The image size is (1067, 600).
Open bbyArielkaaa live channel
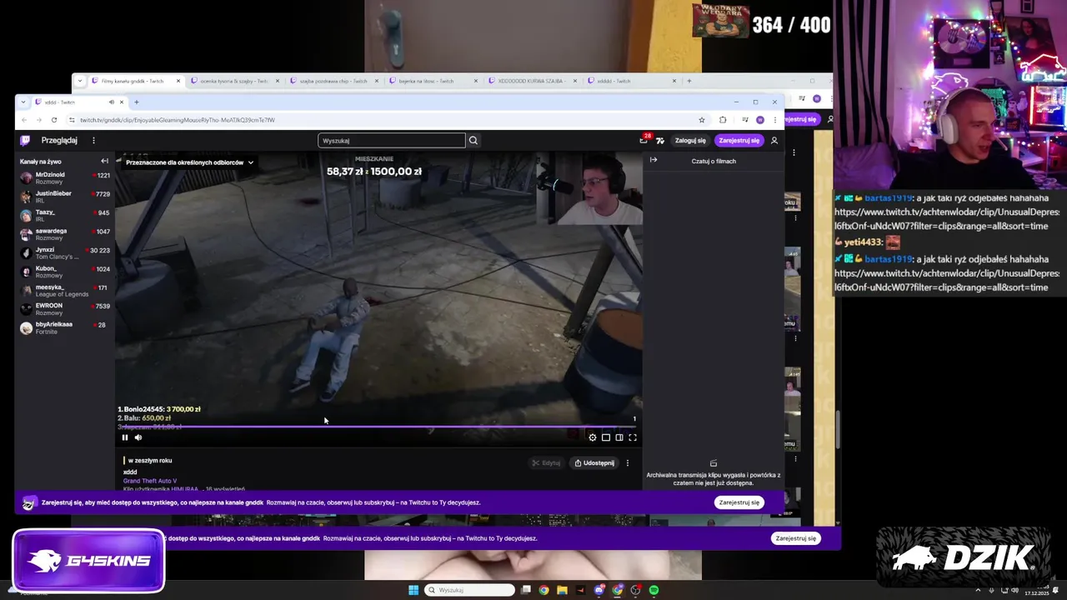point(65,327)
